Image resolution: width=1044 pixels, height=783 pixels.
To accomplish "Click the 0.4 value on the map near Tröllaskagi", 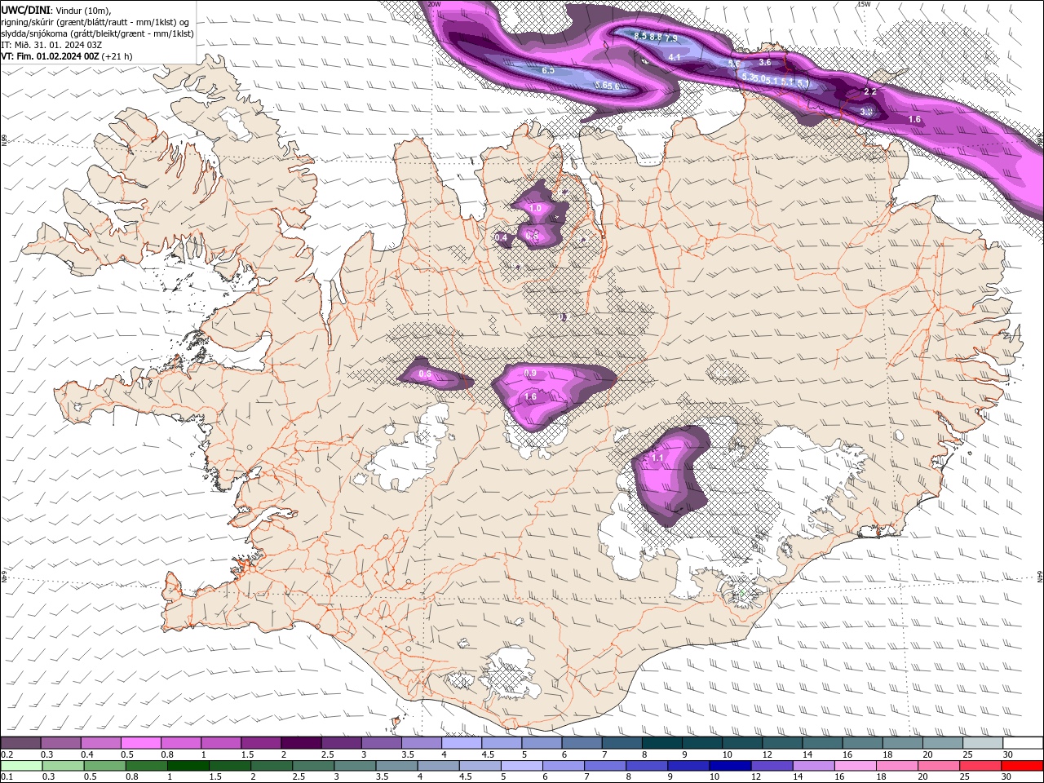I will 502,238.
